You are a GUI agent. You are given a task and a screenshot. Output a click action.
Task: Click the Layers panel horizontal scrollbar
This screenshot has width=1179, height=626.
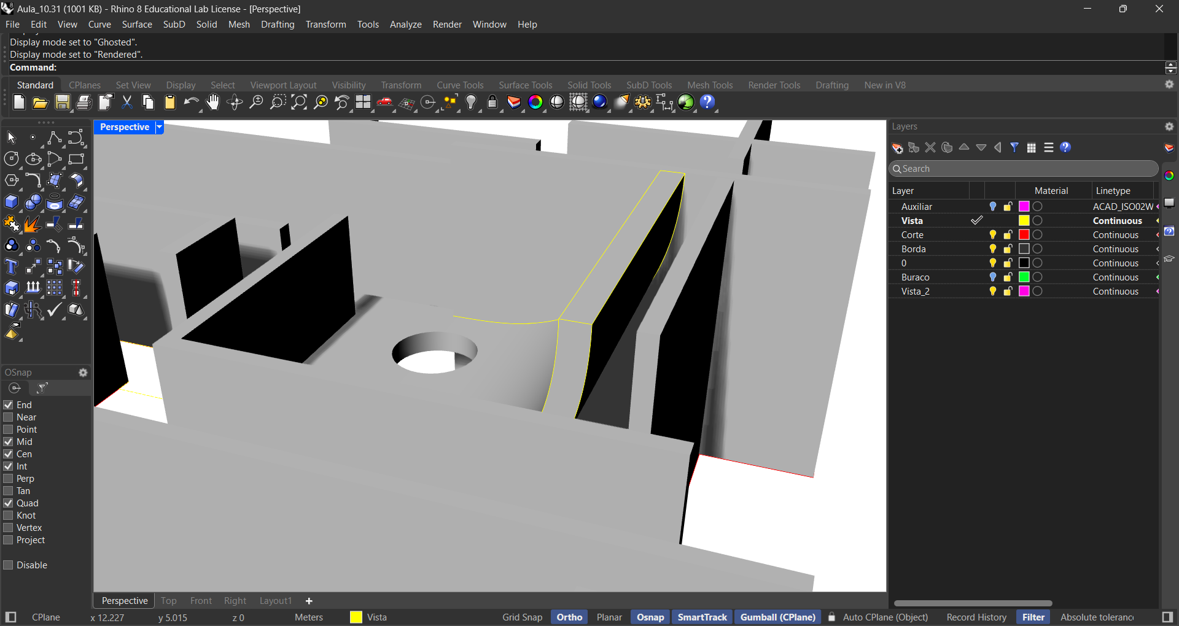coord(973,603)
